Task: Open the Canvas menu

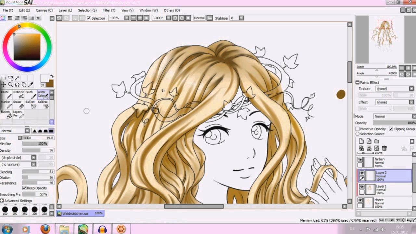Action: [x=44, y=10]
